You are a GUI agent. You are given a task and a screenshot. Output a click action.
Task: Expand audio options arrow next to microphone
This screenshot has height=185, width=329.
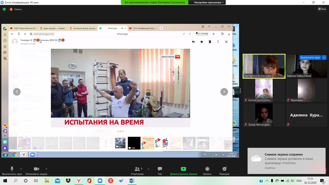(x=21, y=169)
